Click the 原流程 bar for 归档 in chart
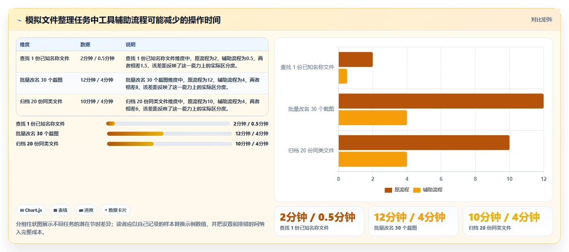This screenshot has width=569, height=252. [424, 142]
